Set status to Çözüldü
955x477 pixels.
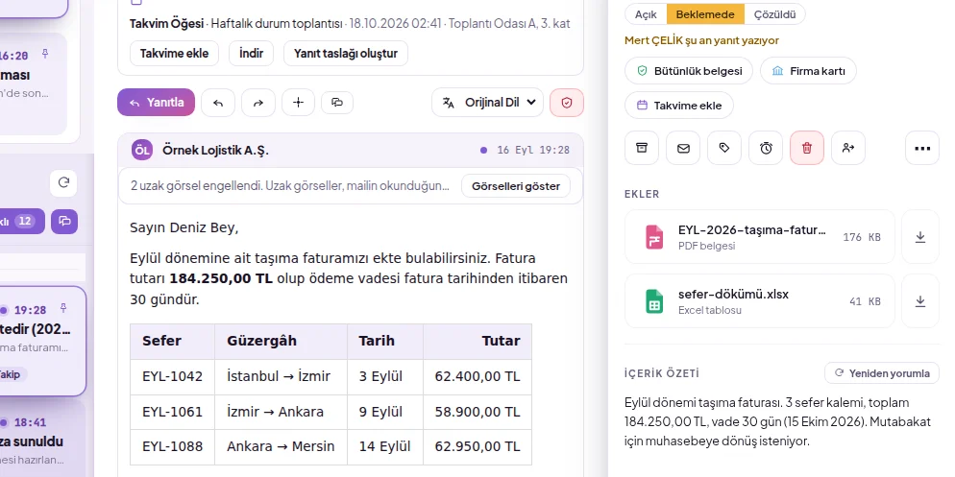pyautogui.click(x=774, y=14)
